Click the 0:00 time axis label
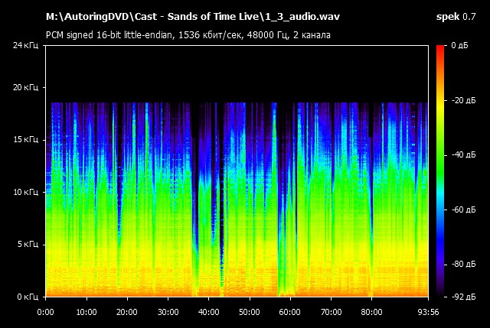The height and width of the screenshot is (328, 490). [x=46, y=312]
